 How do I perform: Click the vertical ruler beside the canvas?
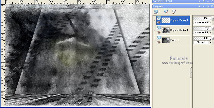point(3,55)
